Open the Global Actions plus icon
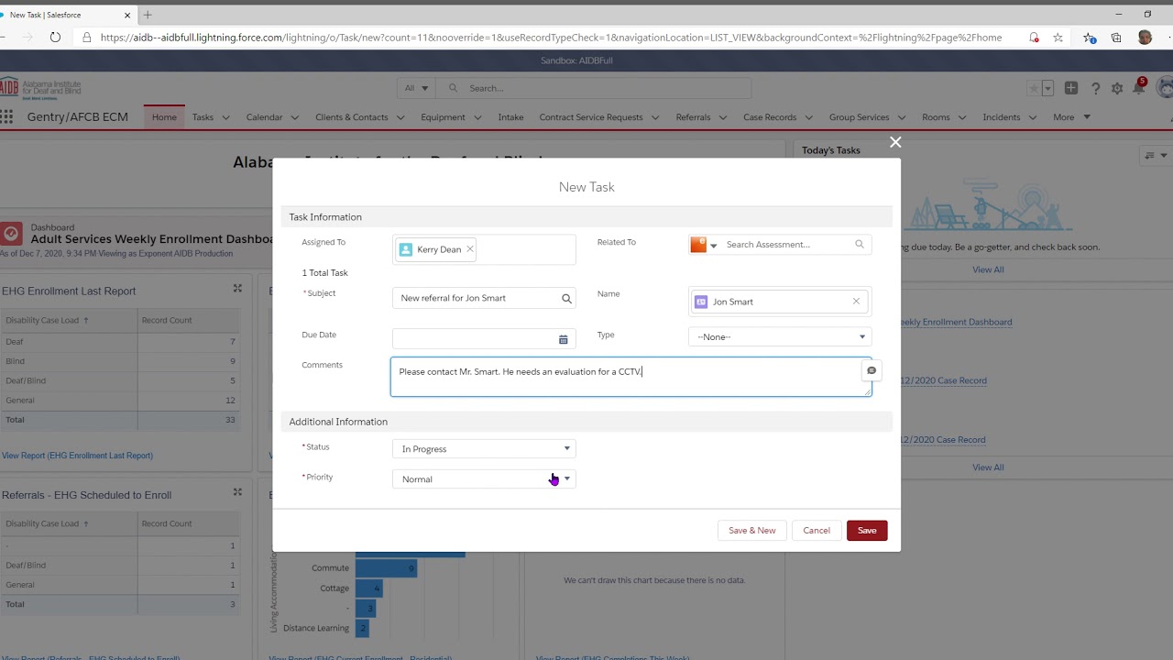This screenshot has width=1173, height=660. pos(1070,88)
